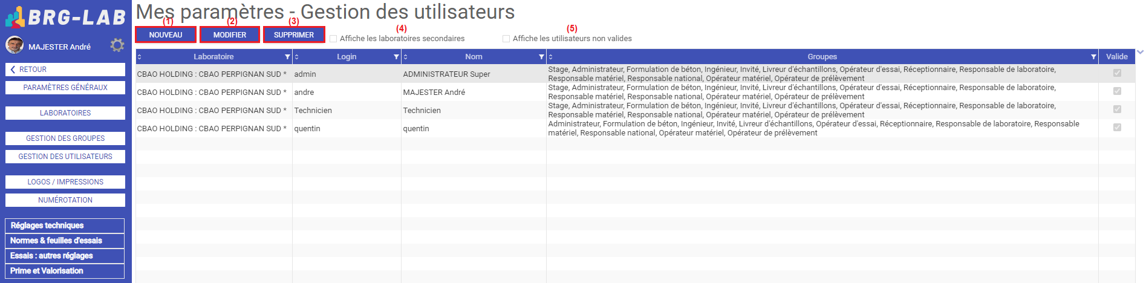This screenshot has width=1146, height=283.
Task: Select the admin login cell
Action: click(347, 74)
